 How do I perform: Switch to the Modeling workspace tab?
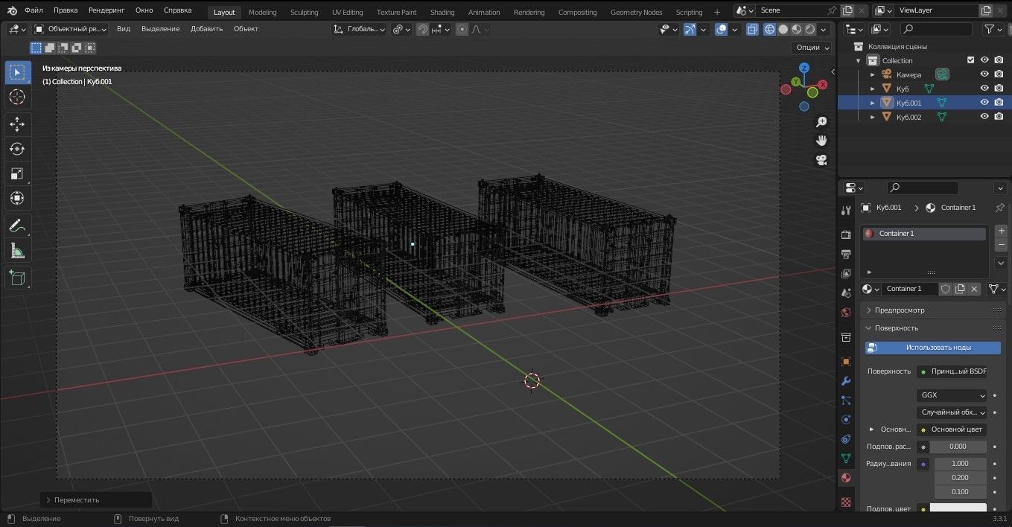(262, 12)
